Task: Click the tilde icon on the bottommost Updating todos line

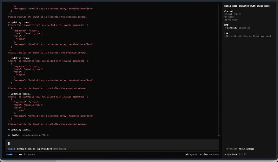Action: [x=9, y=129]
